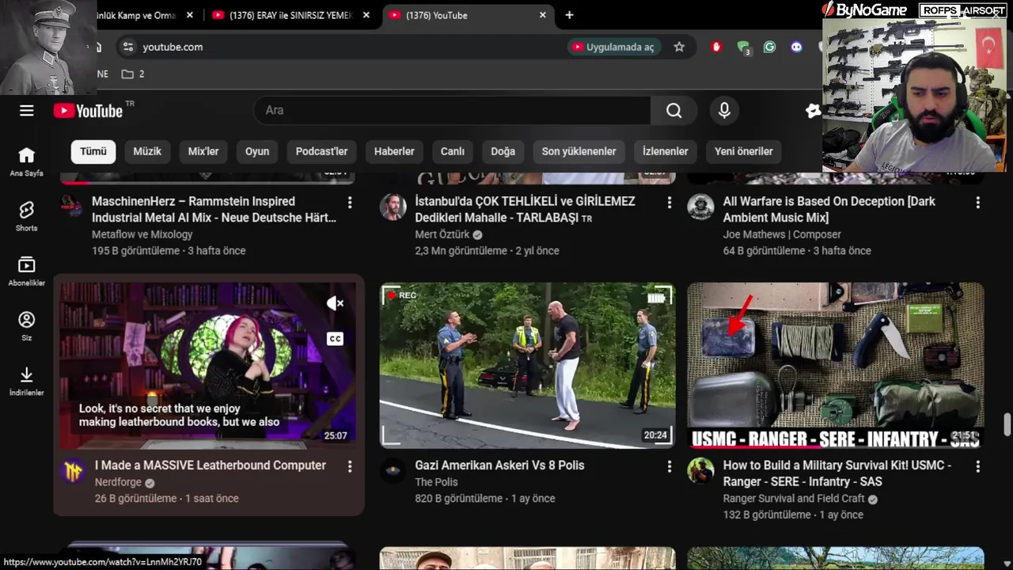Switch to the ERAY ile SINIRSIZ YEMEK tab
1013x570 pixels.
coord(289,15)
